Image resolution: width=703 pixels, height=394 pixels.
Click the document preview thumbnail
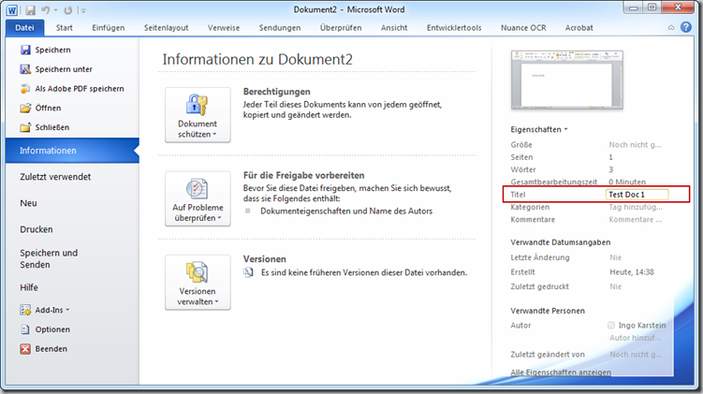click(566, 80)
